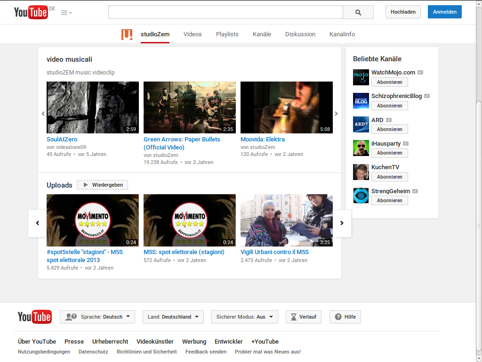This screenshot has width=482, height=362.
Task: Show next video musicali items with right arrow
Action: click(x=336, y=114)
